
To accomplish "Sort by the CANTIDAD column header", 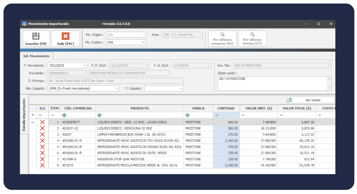I will pos(226,108).
